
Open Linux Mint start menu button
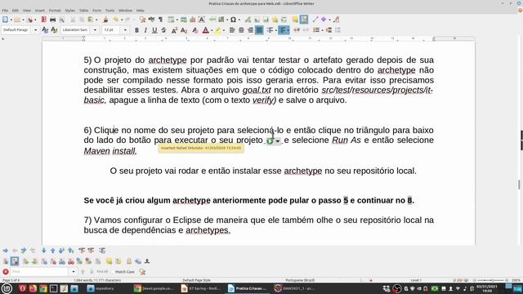7,288
